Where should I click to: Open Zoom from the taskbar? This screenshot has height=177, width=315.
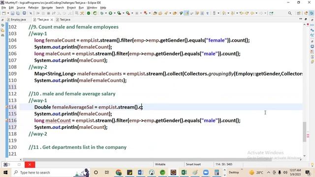[206, 173]
